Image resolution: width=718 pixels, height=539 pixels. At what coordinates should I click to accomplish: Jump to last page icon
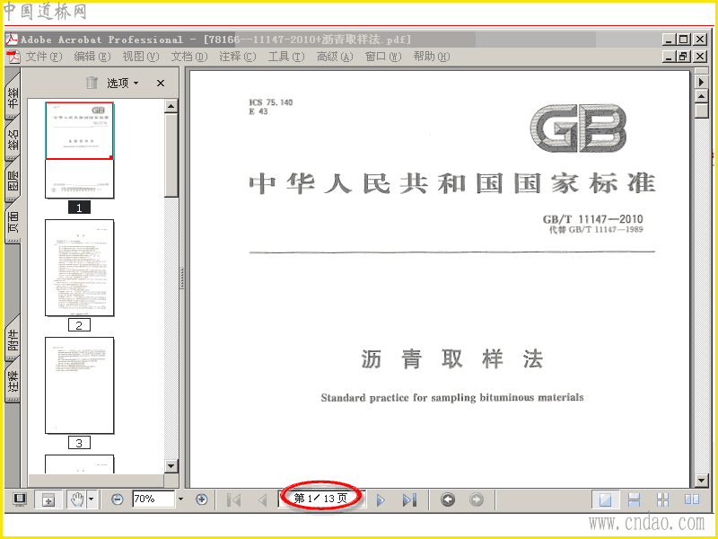410,499
